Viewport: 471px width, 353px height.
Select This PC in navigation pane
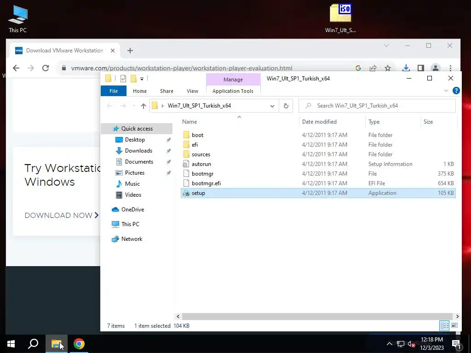tap(130, 224)
